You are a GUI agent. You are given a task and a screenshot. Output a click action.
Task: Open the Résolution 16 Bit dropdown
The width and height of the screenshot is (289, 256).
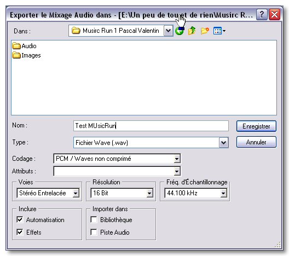point(149,193)
